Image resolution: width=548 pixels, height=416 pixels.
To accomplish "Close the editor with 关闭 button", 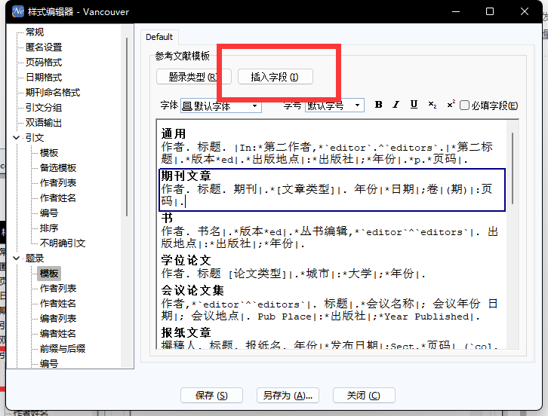I will (x=364, y=396).
